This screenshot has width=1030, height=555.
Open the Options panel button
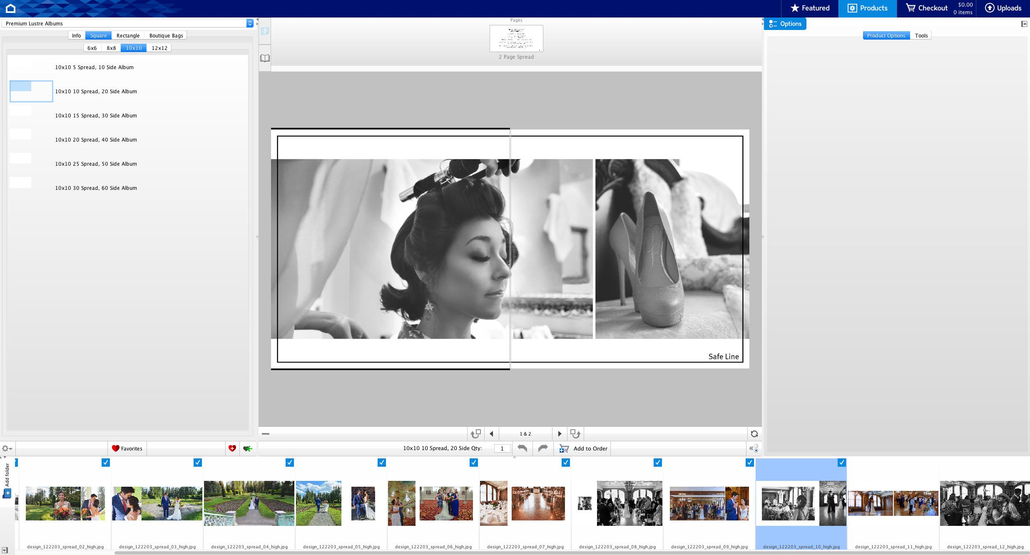(785, 24)
